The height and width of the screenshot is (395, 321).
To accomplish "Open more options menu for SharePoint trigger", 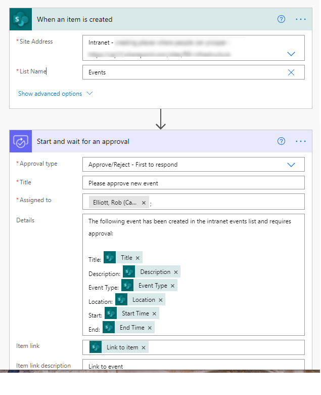I will [x=301, y=19].
